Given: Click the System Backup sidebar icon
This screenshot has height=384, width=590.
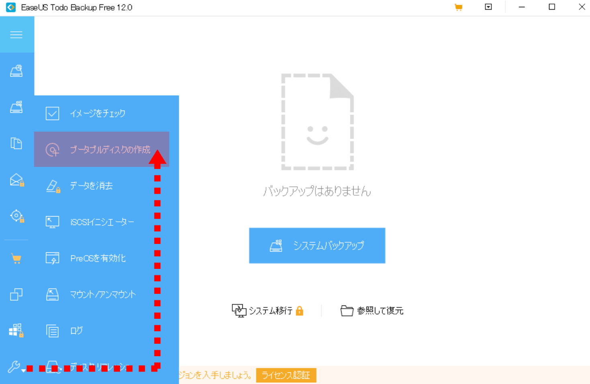Looking at the screenshot, I should (16, 107).
